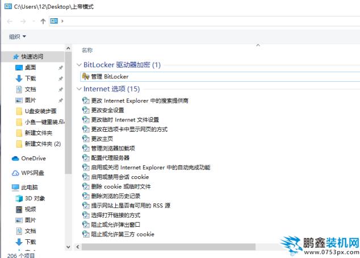Open 更改主页 item
This screenshot has width=360, height=258.
102,139
